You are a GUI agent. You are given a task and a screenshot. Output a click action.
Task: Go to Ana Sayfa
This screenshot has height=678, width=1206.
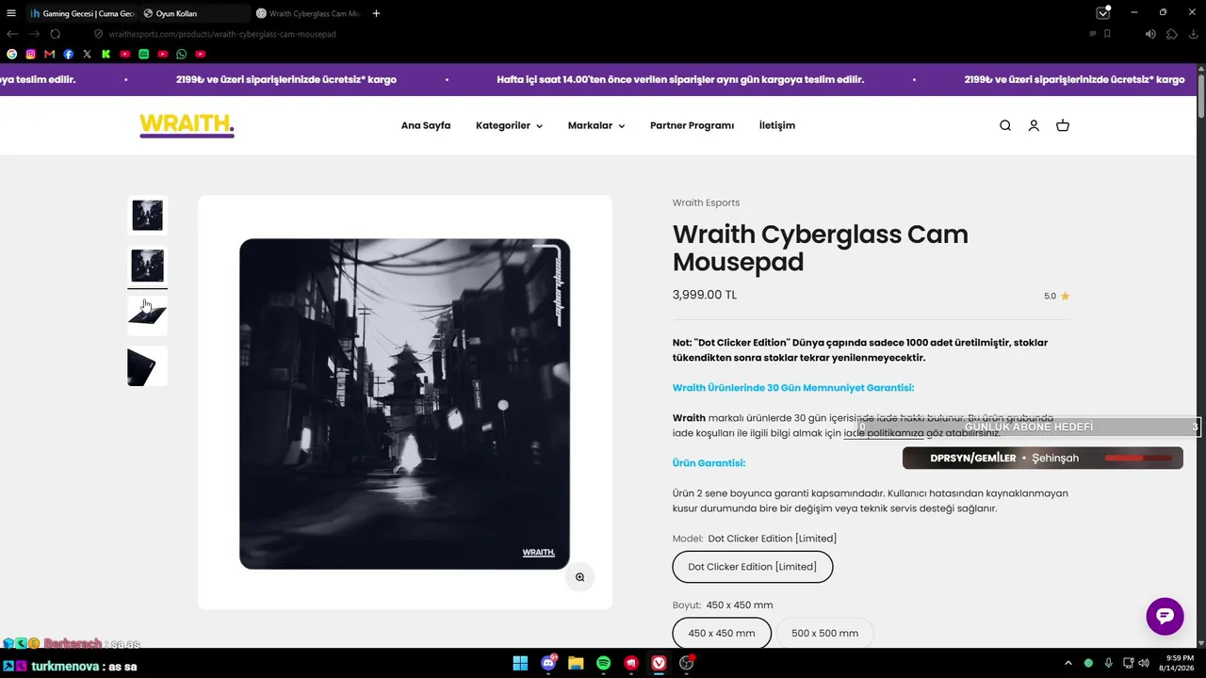tap(426, 125)
